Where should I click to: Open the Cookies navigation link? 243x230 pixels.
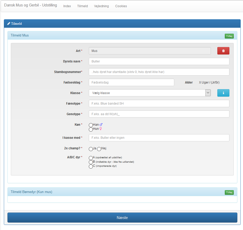point(121,6)
